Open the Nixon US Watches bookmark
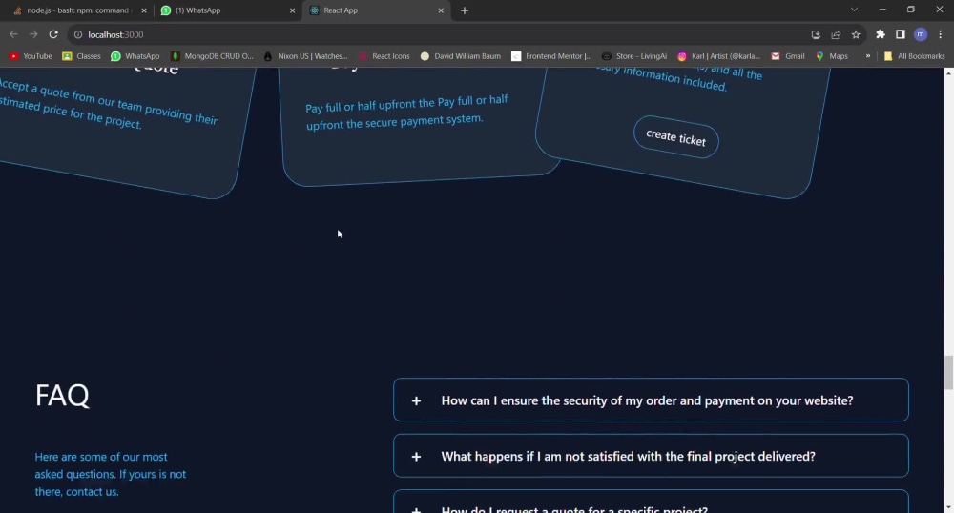Image resolution: width=954 pixels, height=513 pixels. pyautogui.click(x=306, y=56)
